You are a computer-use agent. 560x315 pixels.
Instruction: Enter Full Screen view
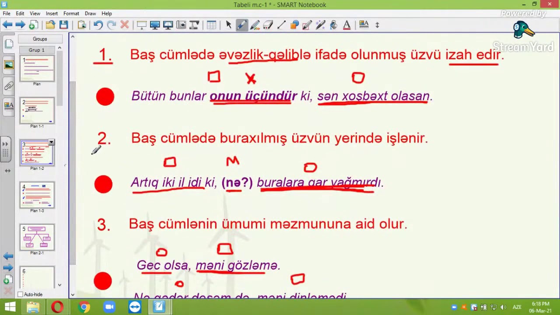pyautogui.click(x=154, y=25)
